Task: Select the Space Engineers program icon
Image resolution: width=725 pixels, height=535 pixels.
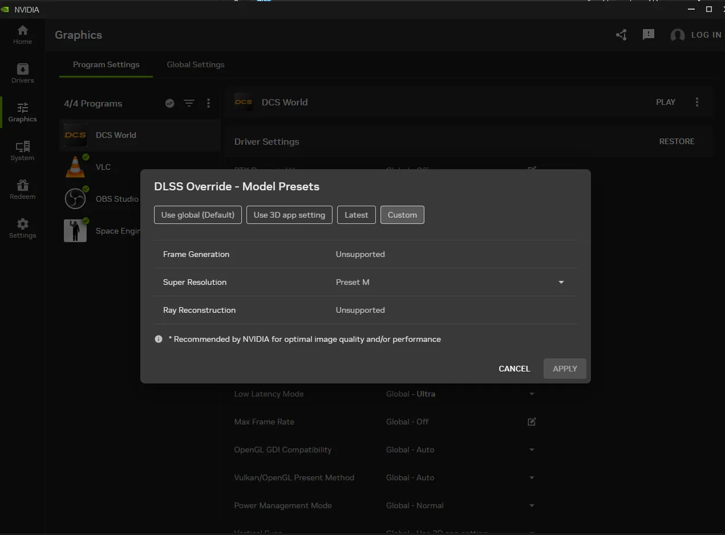Action: pyautogui.click(x=75, y=231)
